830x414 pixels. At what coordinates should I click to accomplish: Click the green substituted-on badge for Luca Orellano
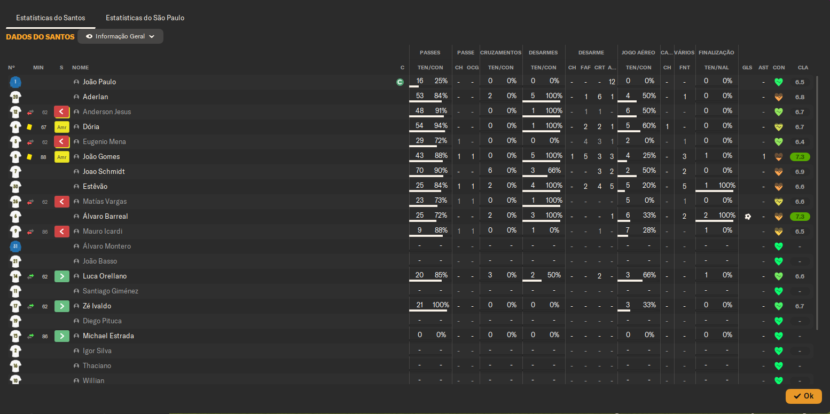click(62, 276)
